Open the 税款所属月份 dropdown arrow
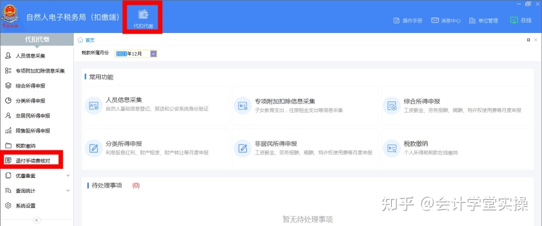The height and width of the screenshot is (226, 542). click(154, 53)
